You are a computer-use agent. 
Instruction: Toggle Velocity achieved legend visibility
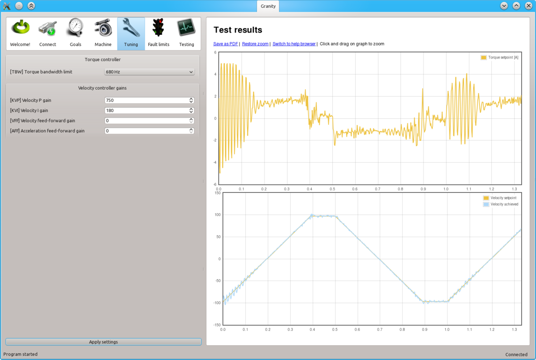[500, 204]
